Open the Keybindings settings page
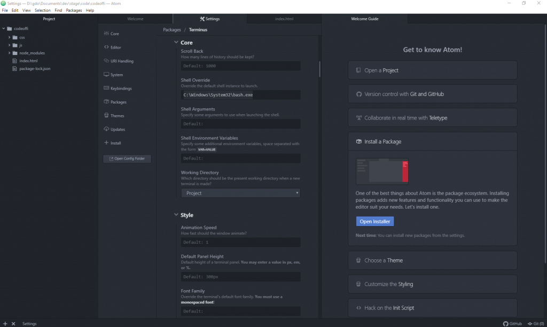547x327 pixels. 121,89
